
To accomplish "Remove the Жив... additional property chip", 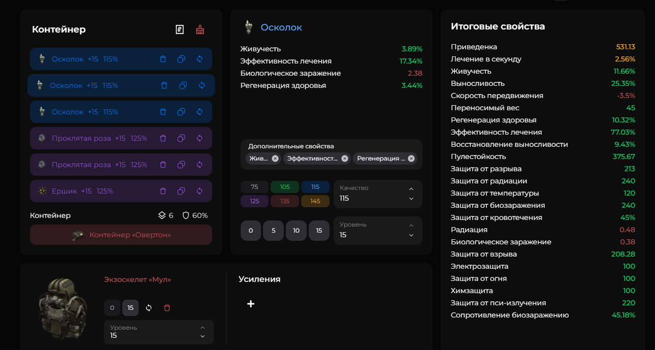I will [275, 158].
